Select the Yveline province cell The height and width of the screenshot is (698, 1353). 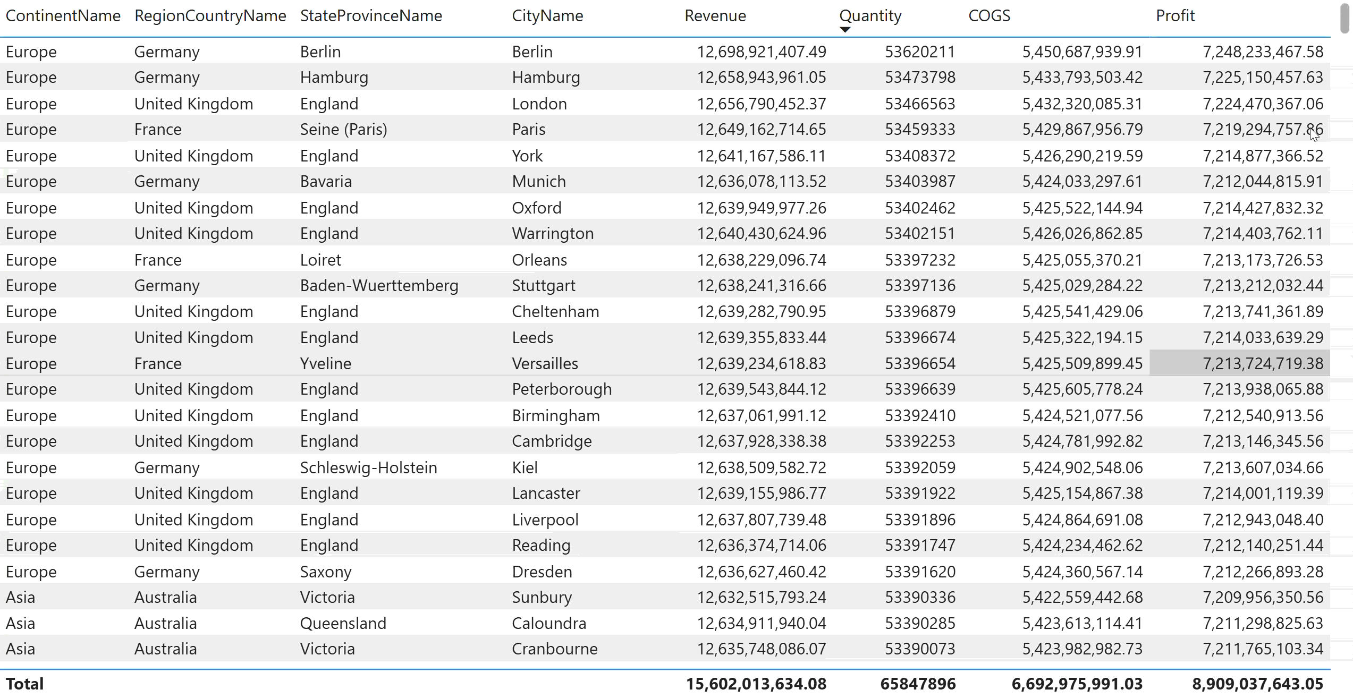pyautogui.click(x=325, y=364)
